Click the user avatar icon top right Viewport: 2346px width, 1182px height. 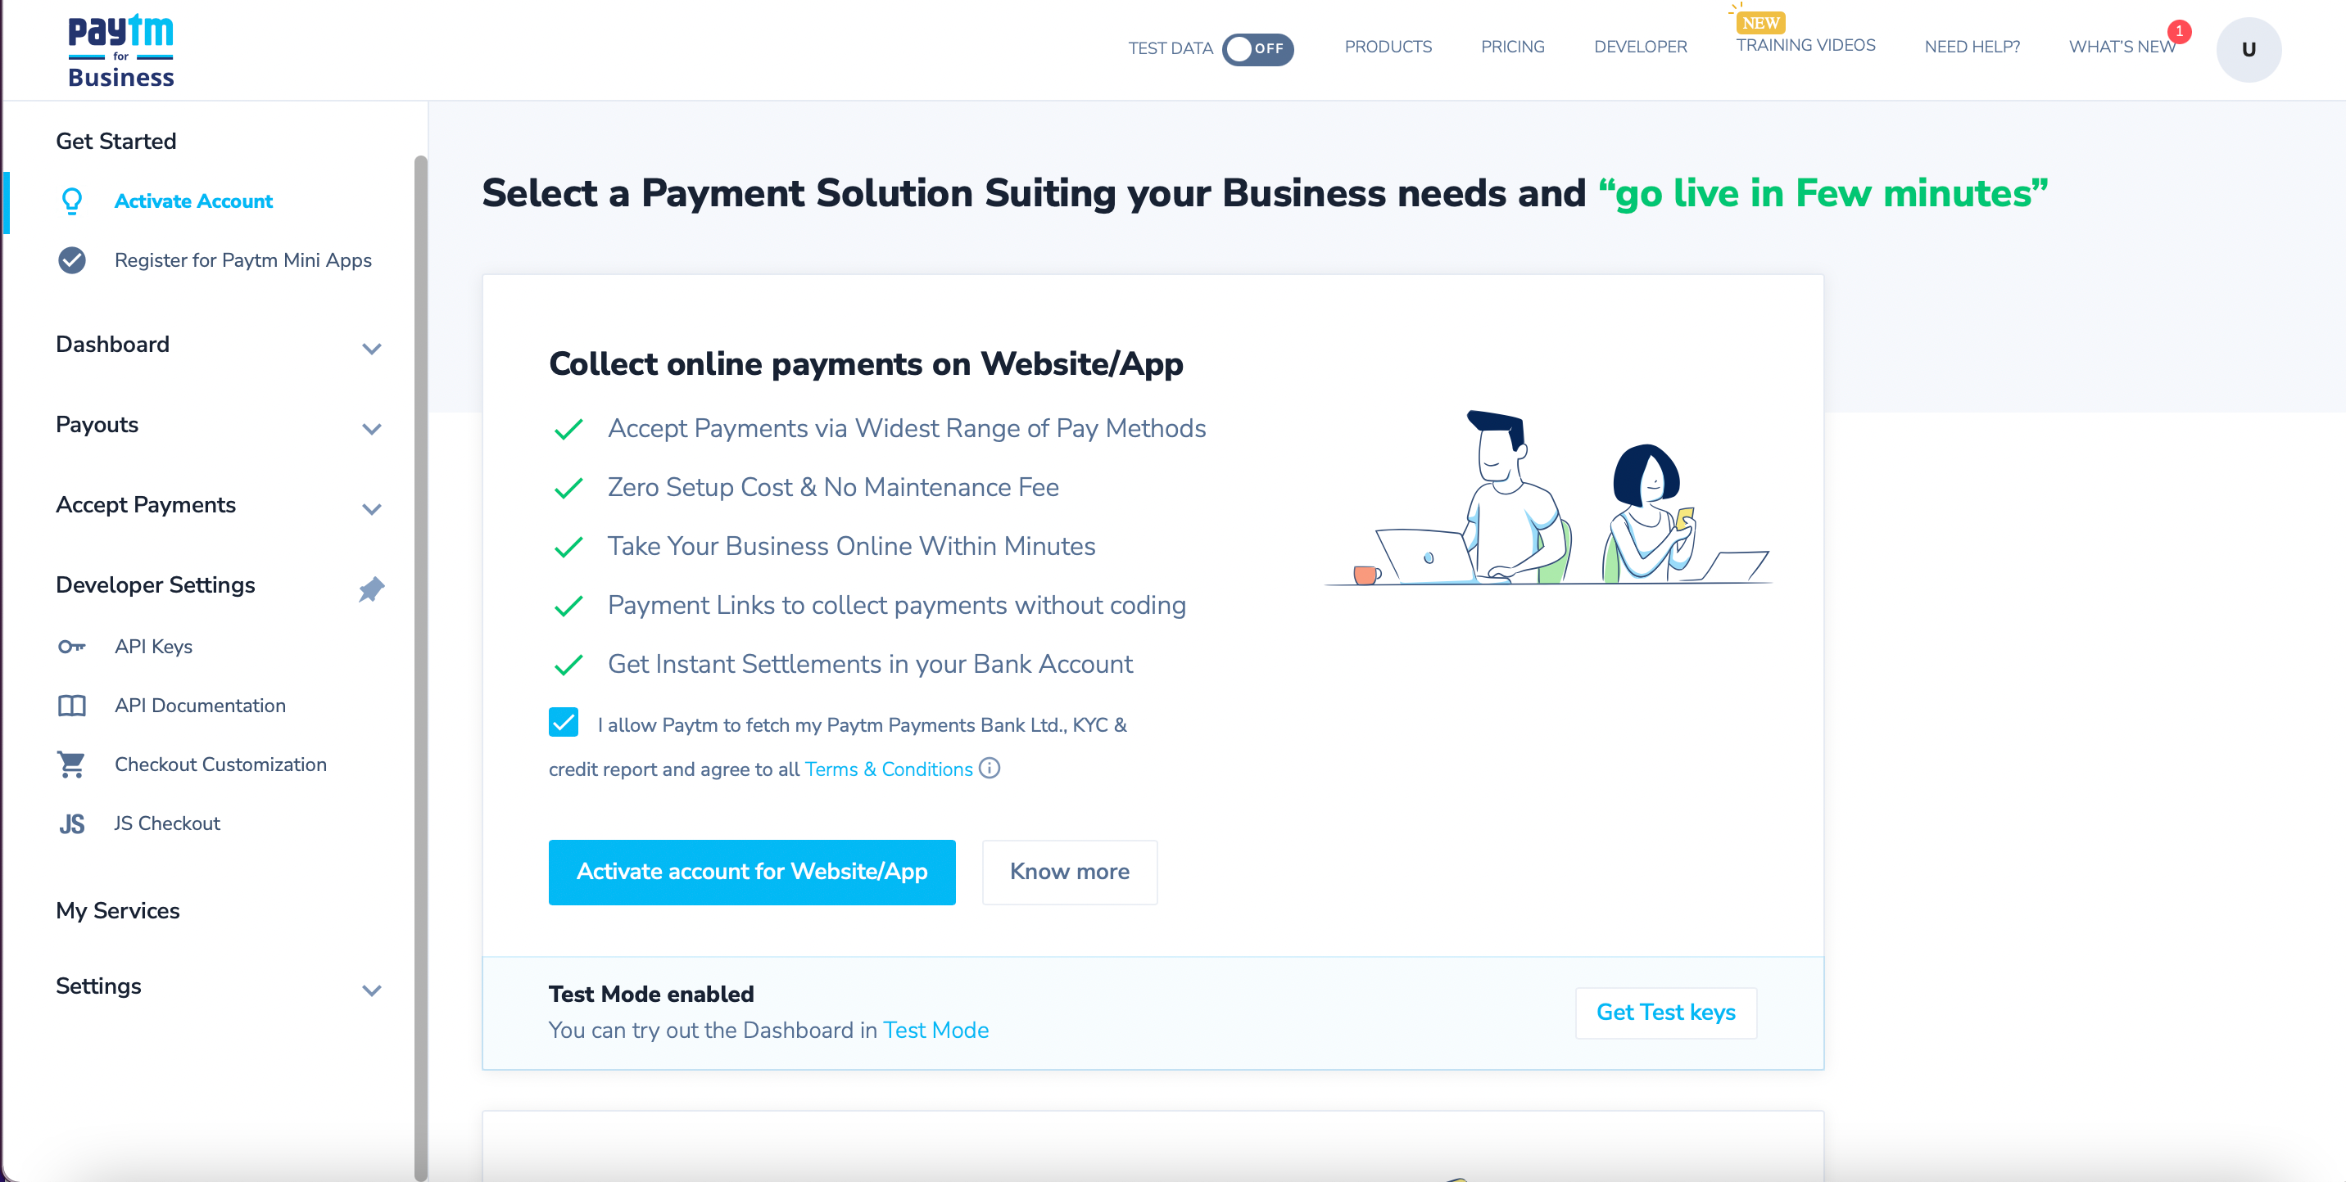(2249, 48)
